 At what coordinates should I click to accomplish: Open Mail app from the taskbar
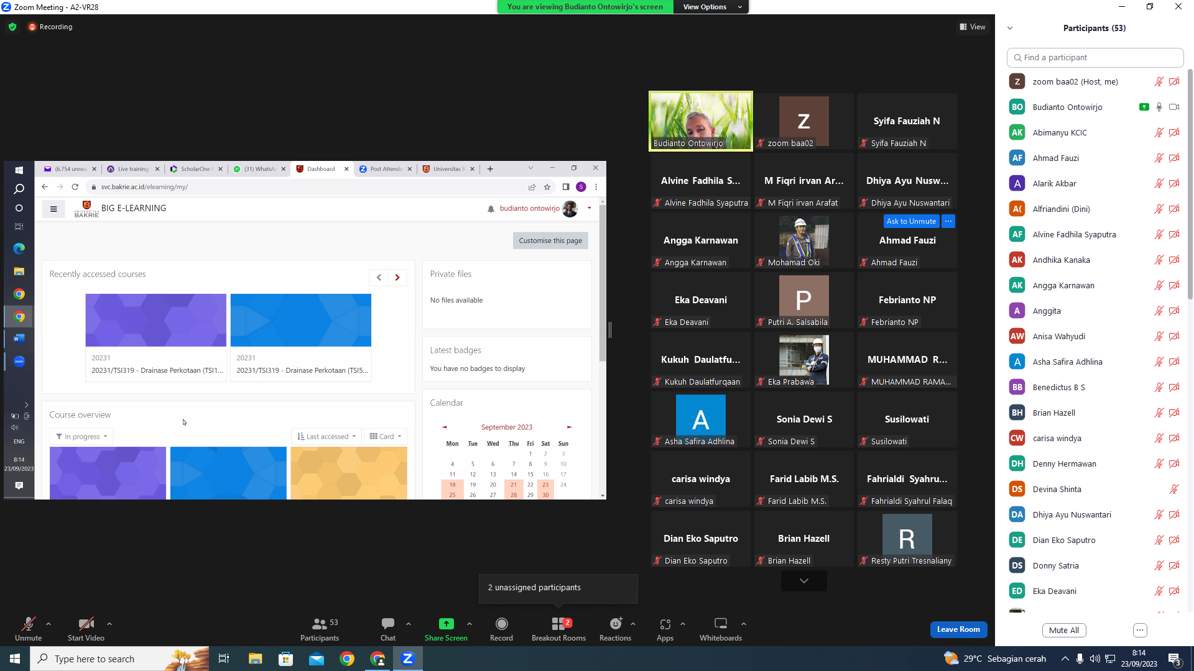[x=317, y=659]
